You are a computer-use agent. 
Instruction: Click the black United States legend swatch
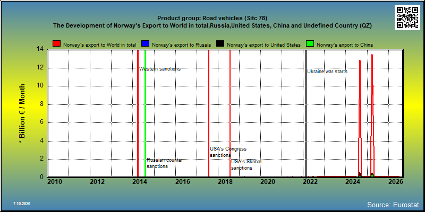pos(220,44)
